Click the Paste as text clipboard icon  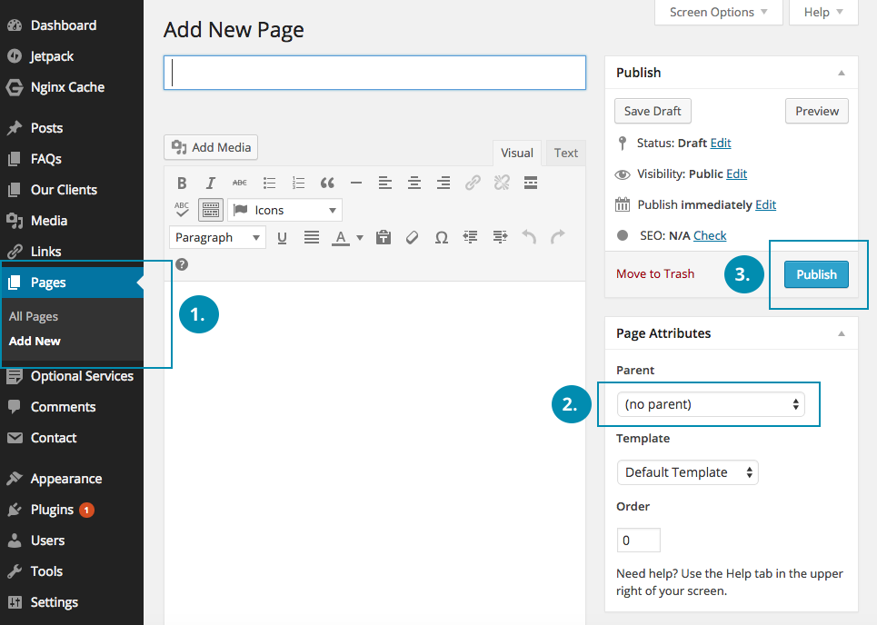(x=384, y=237)
